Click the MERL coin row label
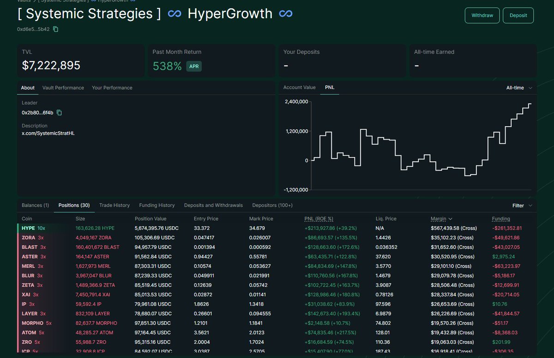Image resolution: width=554 pixels, height=358 pixels. pos(29,266)
